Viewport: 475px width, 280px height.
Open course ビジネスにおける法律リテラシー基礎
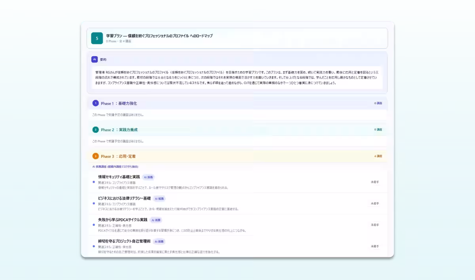124,198
